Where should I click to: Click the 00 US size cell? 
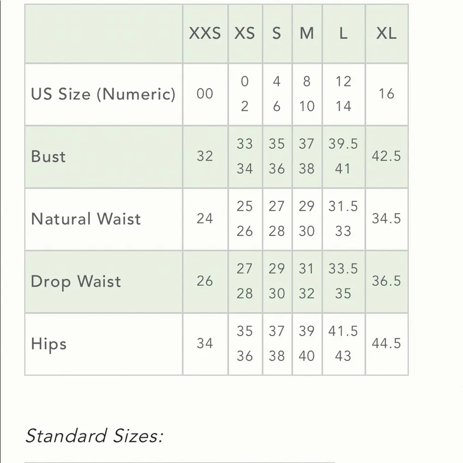coord(205,94)
